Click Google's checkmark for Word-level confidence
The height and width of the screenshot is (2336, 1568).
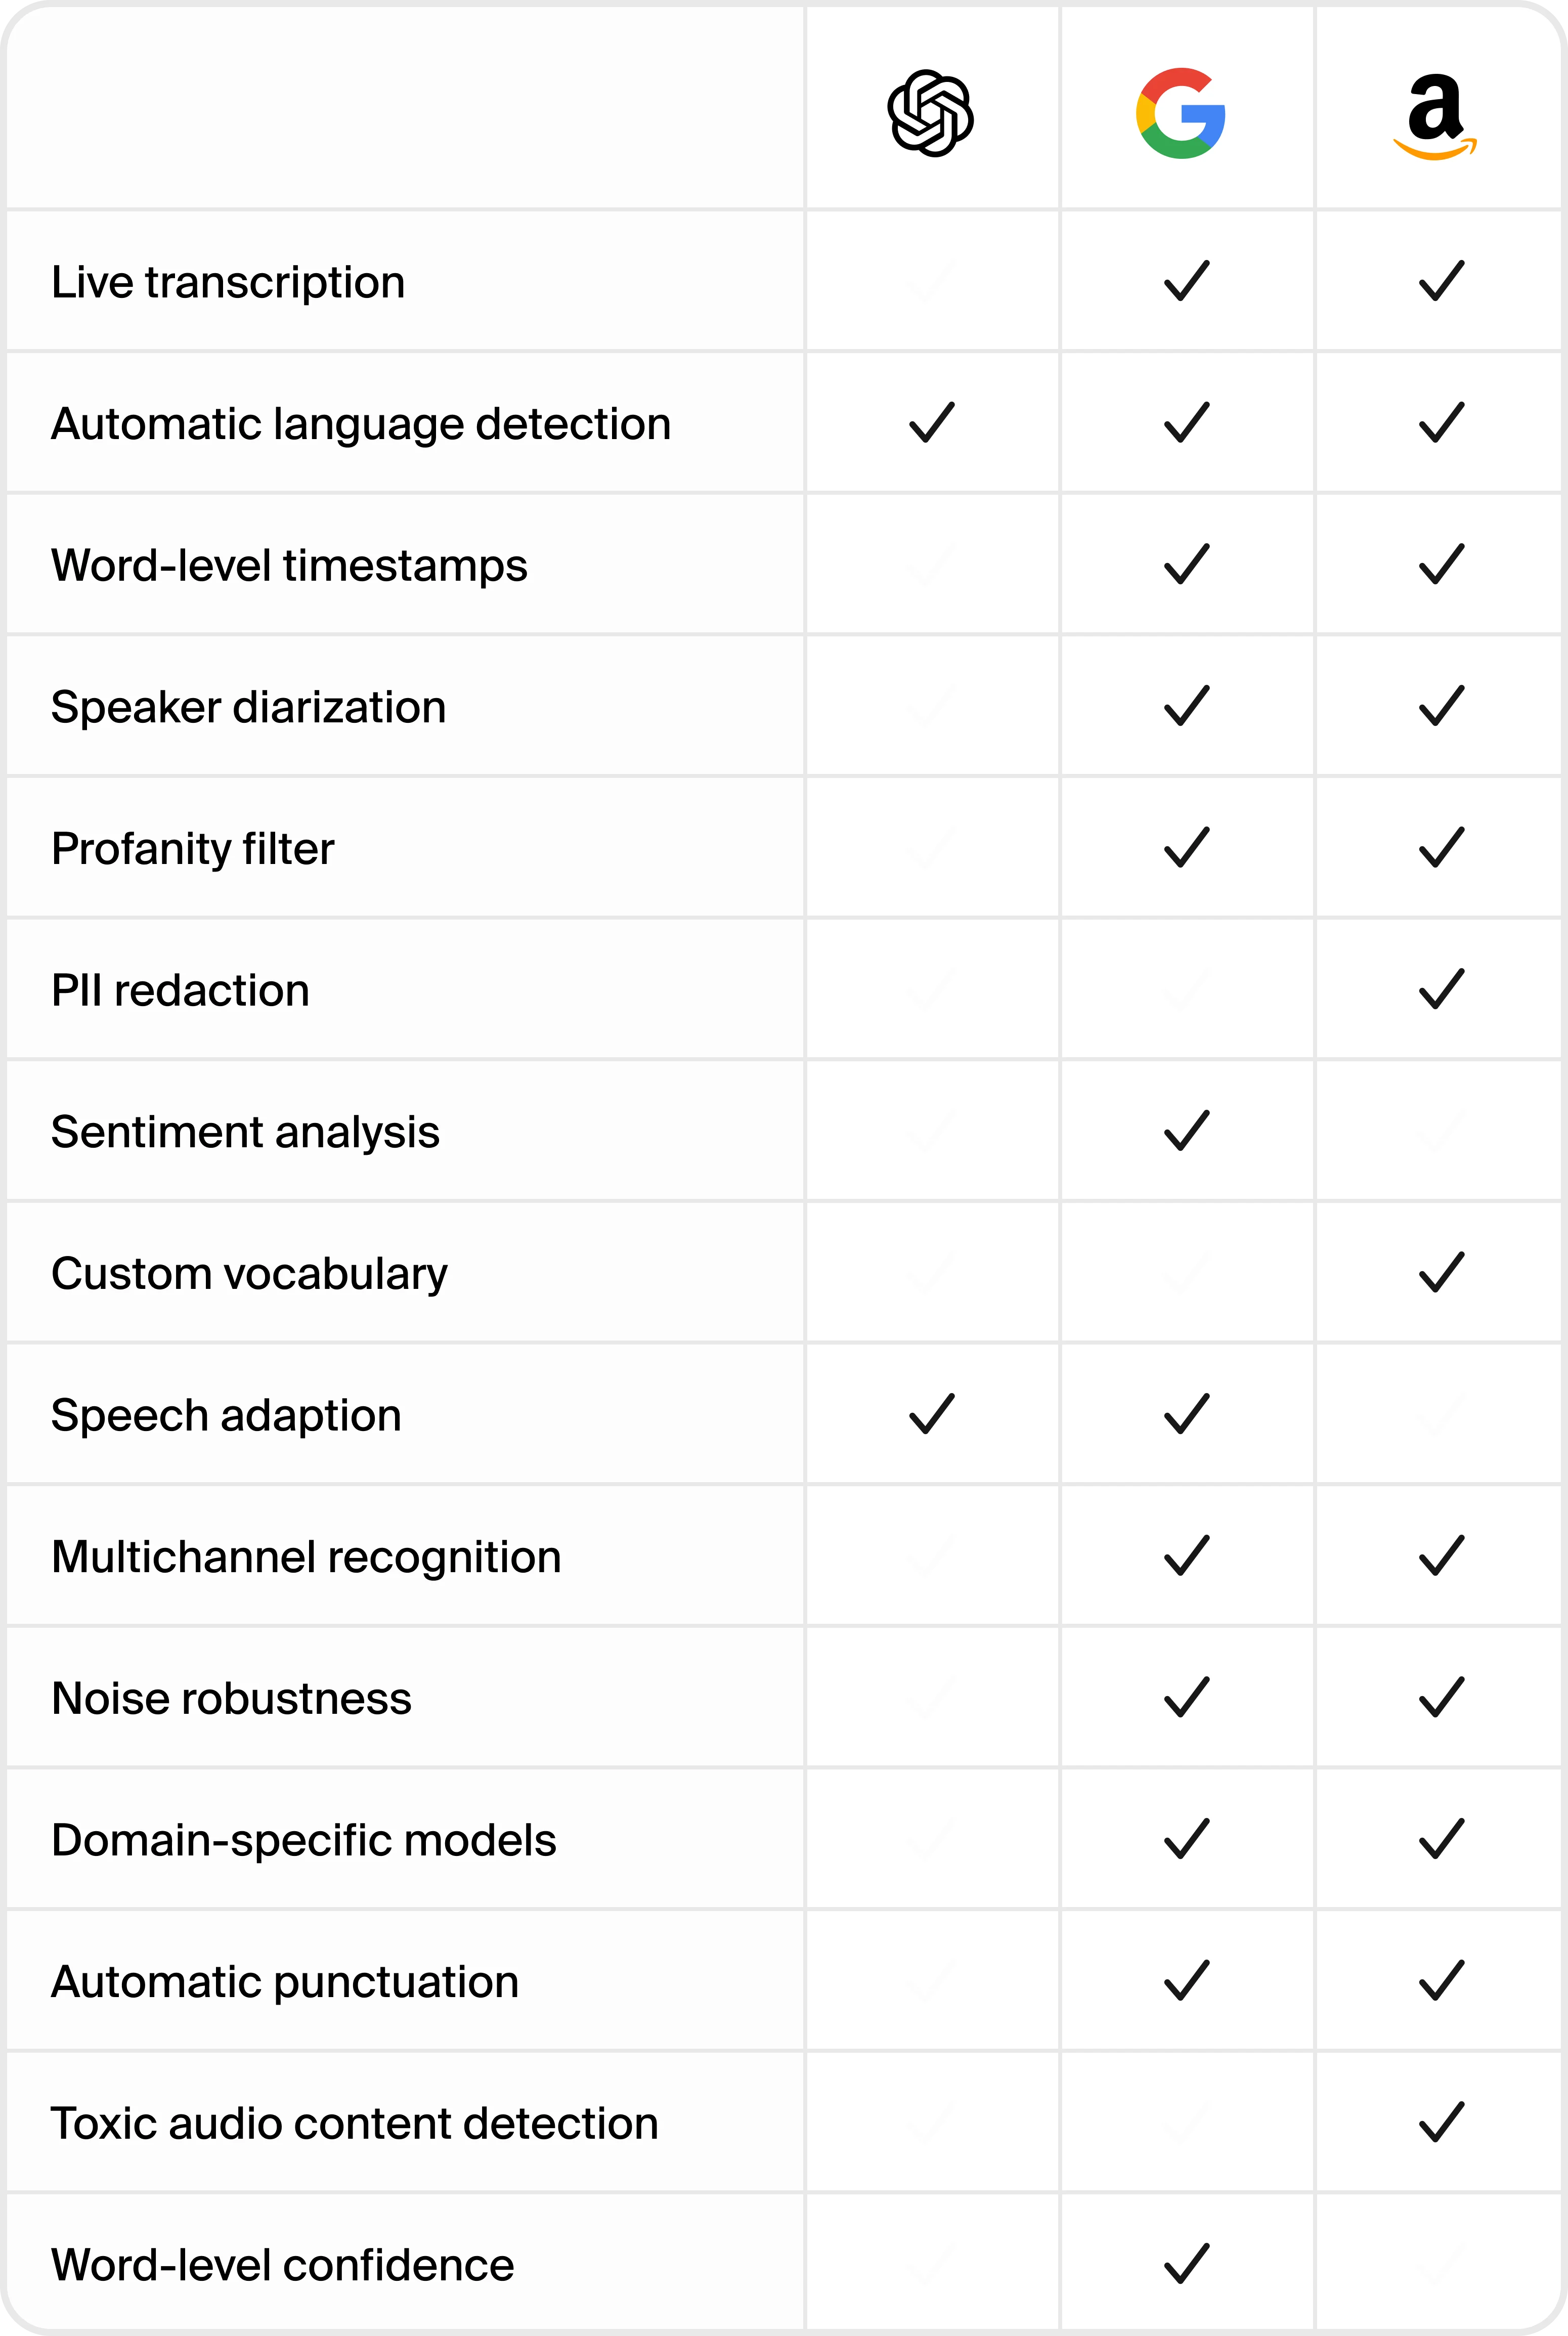tap(1187, 2264)
